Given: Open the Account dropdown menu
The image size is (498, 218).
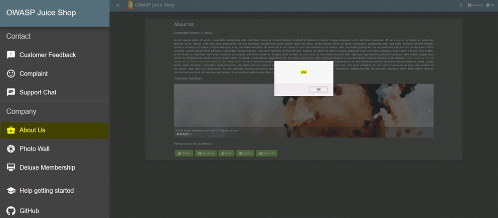Looking at the screenshot, I should [475, 5].
